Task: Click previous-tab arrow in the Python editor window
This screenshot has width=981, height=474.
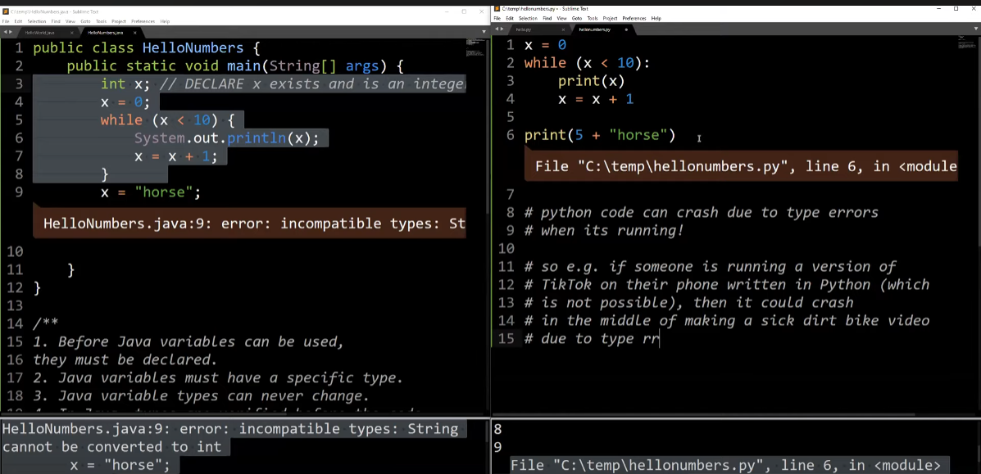Action: [496, 29]
